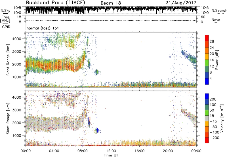Image resolution: width=227 pixels, height=157 pixels.
Task: Click the 'Velocity [m s-1]' colorbar title
Action: coord(222,118)
